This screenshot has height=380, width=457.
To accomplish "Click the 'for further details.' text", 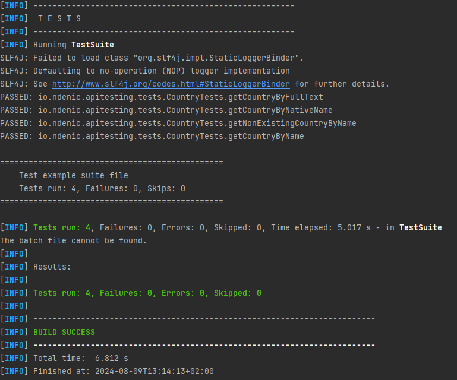I will pyautogui.click(x=342, y=84).
